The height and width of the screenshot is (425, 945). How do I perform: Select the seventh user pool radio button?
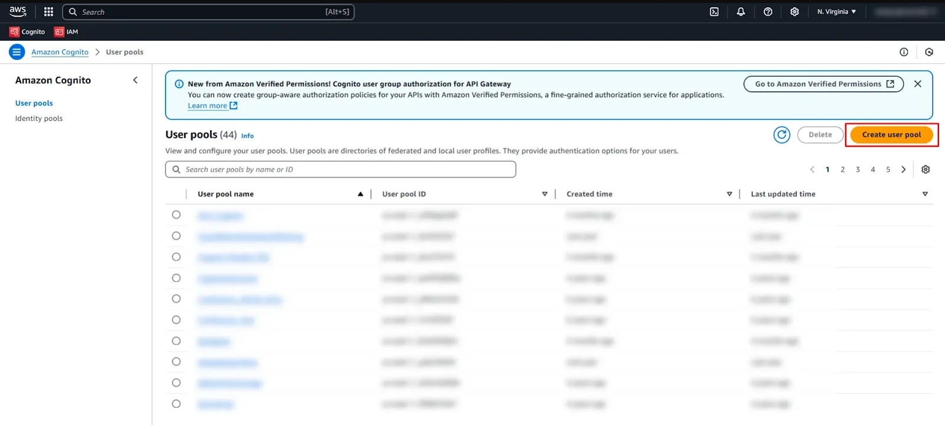click(x=176, y=341)
